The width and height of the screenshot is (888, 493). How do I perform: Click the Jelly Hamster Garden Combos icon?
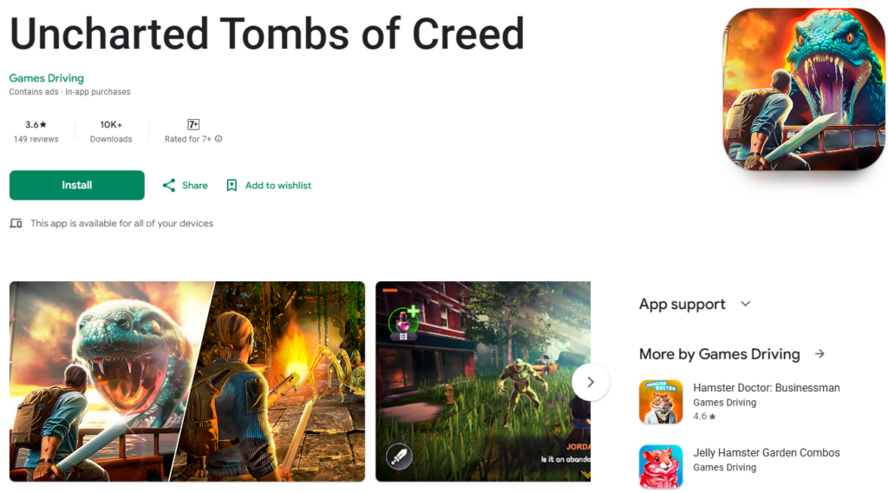click(x=661, y=466)
